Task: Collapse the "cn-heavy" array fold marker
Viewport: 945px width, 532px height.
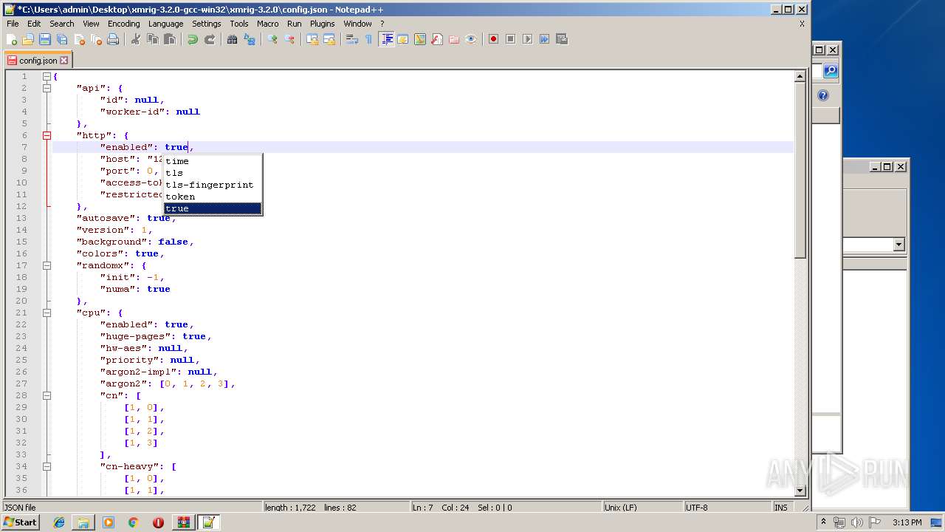Action: click(x=47, y=466)
